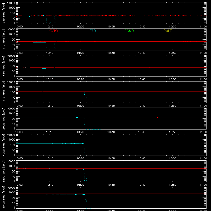
Task: Click the 15400 MHz [SFU] axis label
Action: tap(3, 198)
